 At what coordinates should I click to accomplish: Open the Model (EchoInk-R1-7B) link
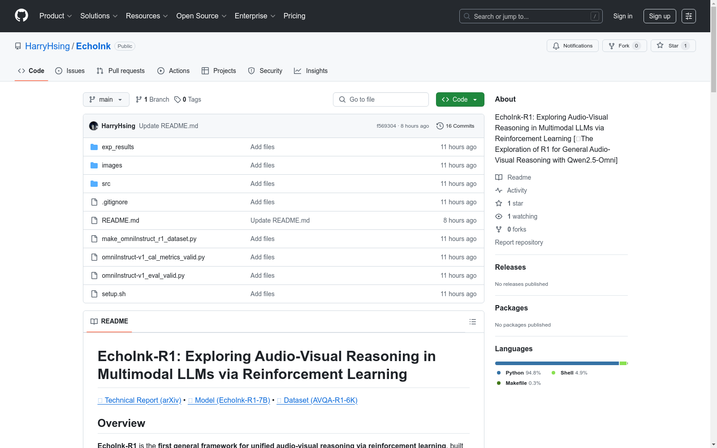tap(229, 400)
